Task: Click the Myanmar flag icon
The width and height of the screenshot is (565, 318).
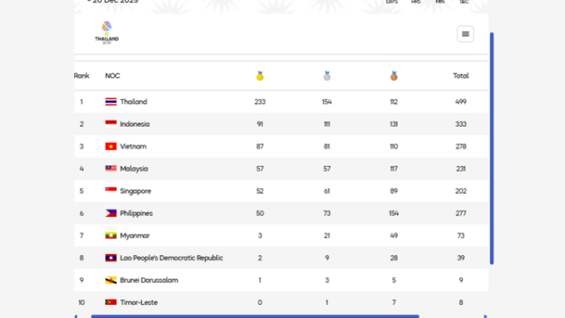Action: [111, 235]
